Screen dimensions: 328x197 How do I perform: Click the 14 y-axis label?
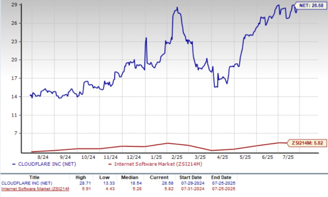pos(14,96)
